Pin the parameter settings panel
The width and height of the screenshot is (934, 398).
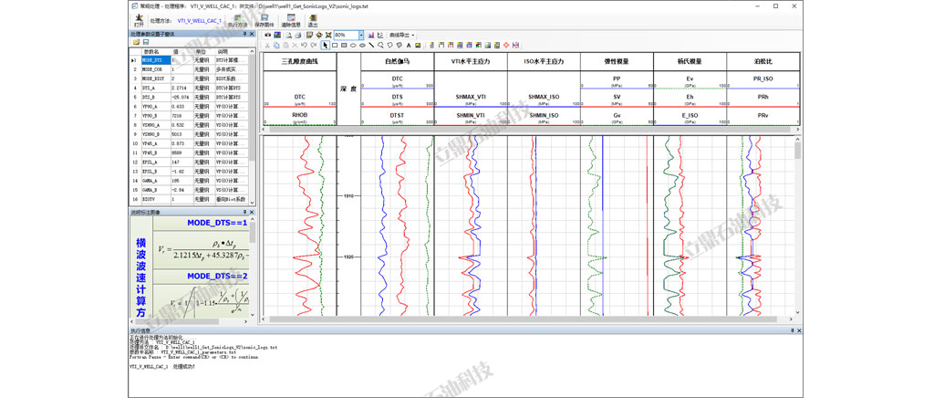[244, 34]
